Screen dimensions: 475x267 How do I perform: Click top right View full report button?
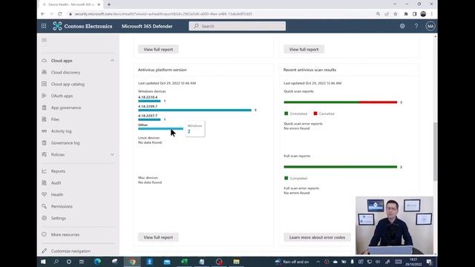click(x=304, y=50)
